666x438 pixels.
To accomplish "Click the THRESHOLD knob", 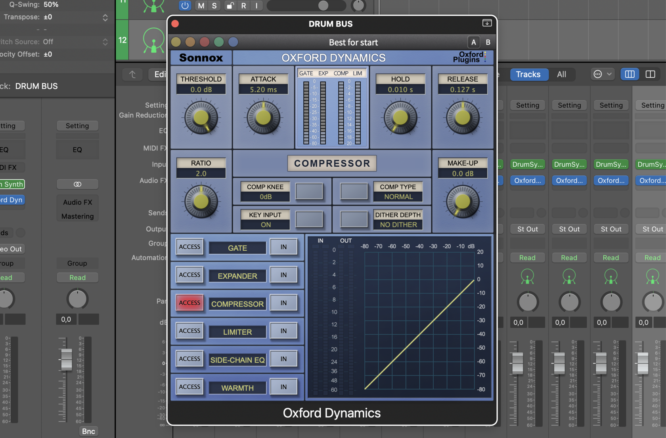I will [x=201, y=118].
